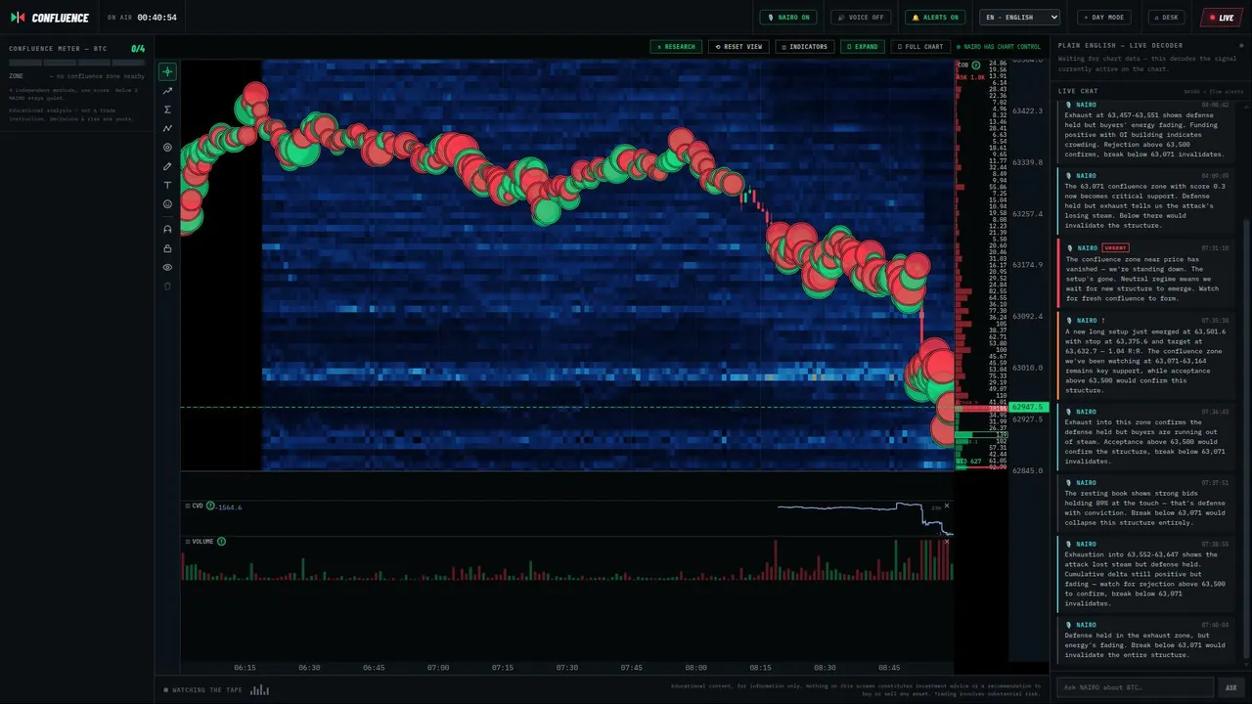Click the Confluence logo
This screenshot has width=1252, height=704.
point(50,18)
